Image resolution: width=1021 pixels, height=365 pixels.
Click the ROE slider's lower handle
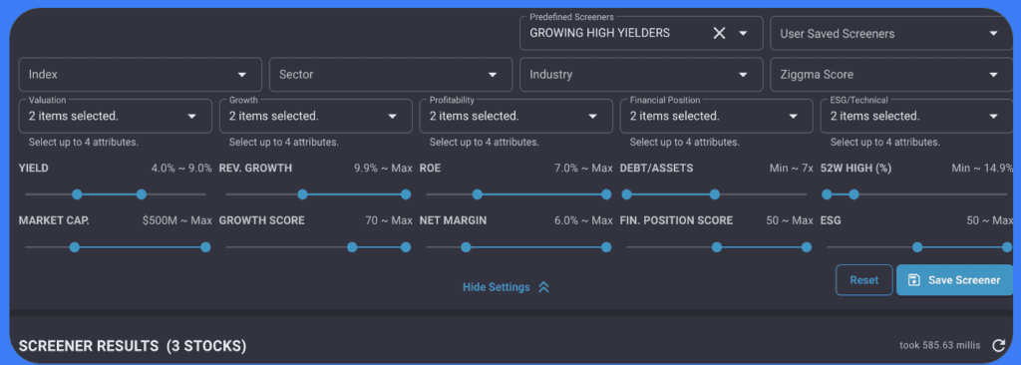pyautogui.click(x=478, y=194)
